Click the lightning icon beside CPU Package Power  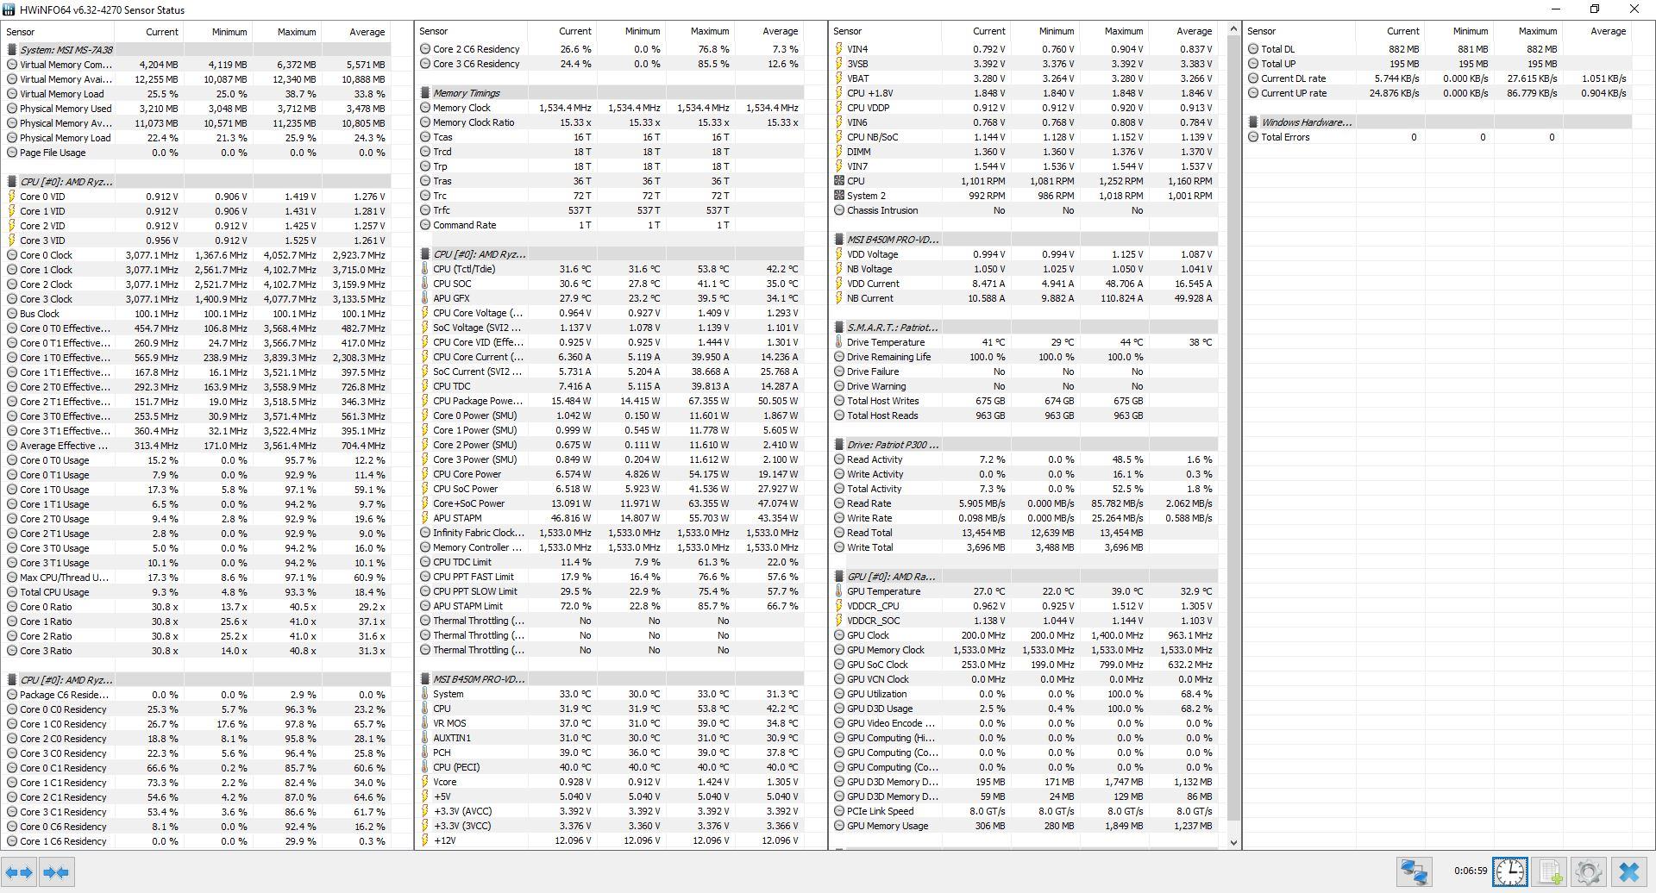[x=425, y=401]
